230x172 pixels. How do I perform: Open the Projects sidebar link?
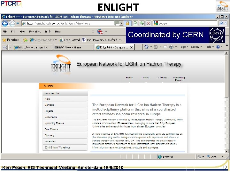(65, 111)
